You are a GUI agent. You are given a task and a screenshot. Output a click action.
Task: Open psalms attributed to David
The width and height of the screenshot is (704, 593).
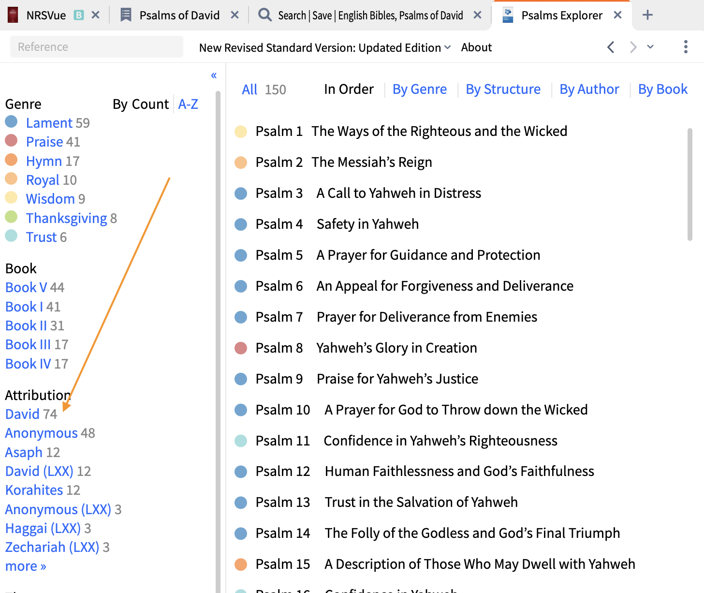(x=22, y=414)
